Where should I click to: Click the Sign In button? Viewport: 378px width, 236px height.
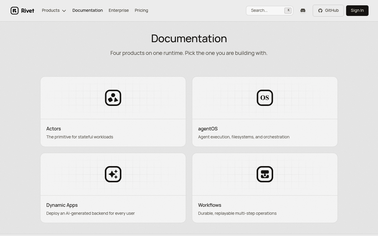357,11
